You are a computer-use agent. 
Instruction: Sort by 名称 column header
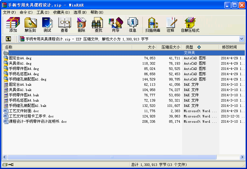pyautogui.click(x=67, y=47)
